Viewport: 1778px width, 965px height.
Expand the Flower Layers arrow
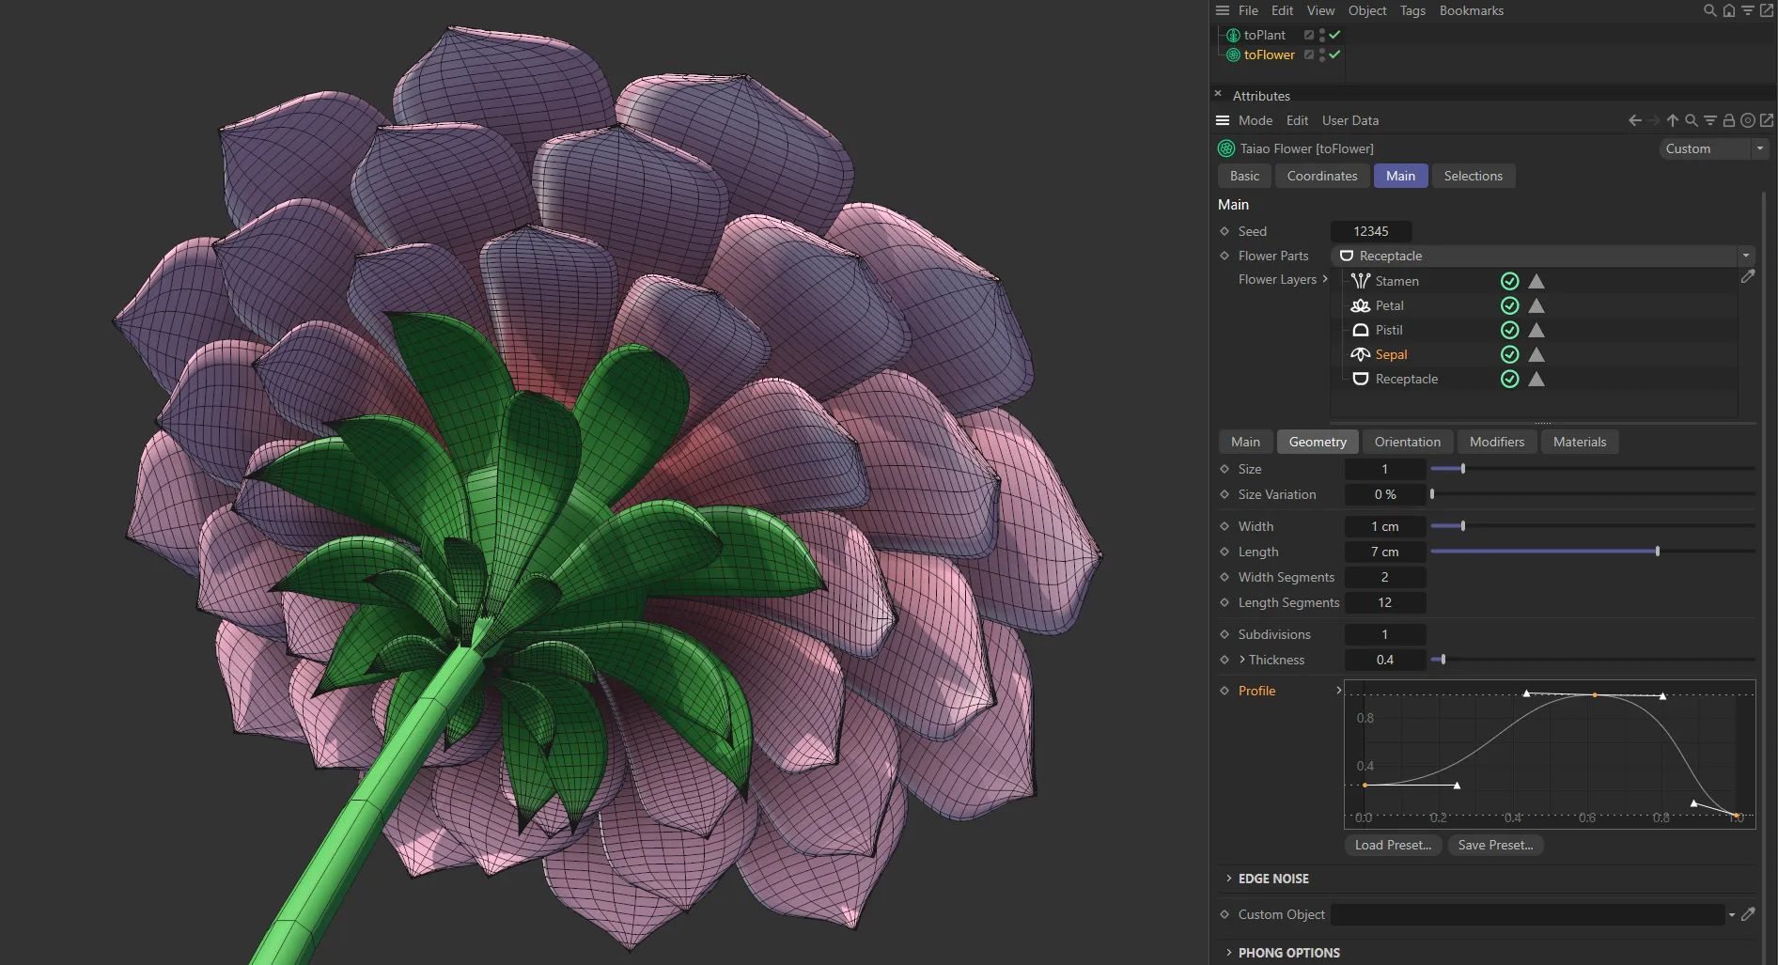coord(1325,279)
